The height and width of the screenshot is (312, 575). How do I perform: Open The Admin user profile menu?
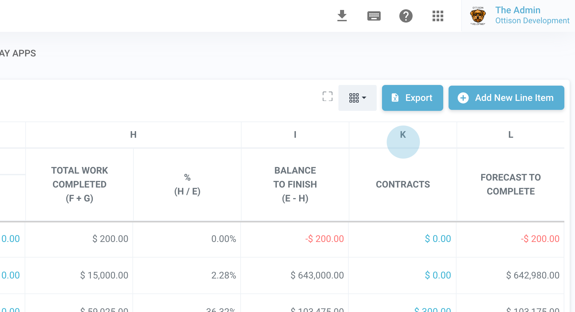click(532, 15)
